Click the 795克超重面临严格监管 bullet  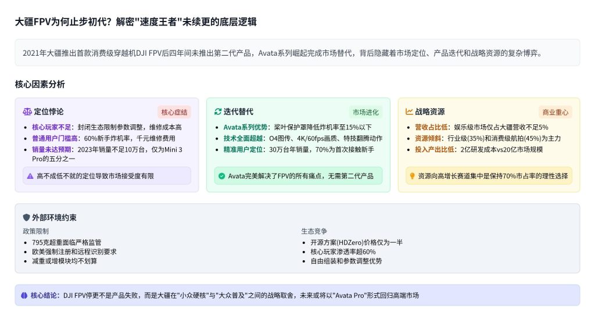[x=67, y=242]
